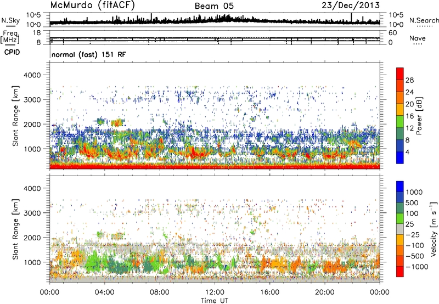The image size is (439, 304).
Task: Click the 16 tick on power scale
Action: (409, 116)
